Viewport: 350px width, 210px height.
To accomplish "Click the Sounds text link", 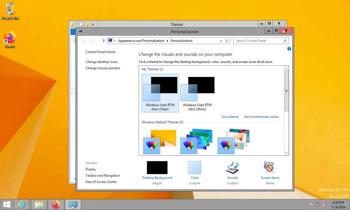I will pyautogui.click(x=232, y=178).
